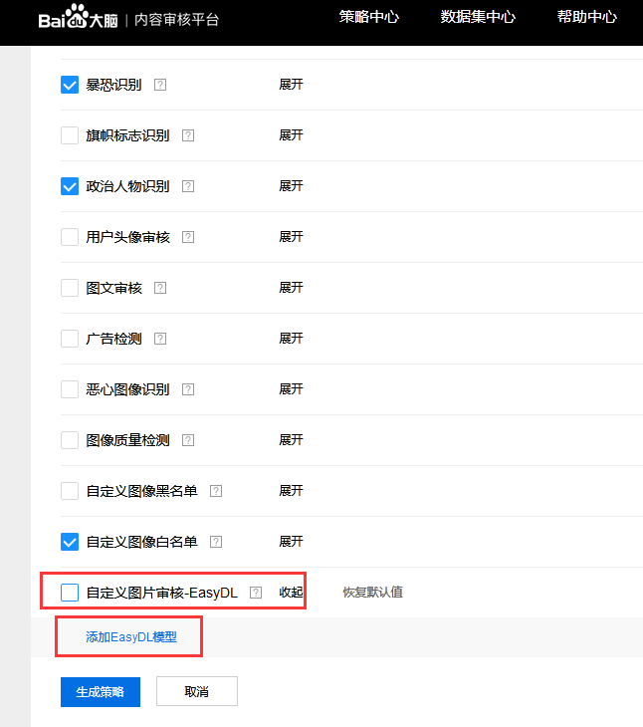The width and height of the screenshot is (643, 727).
Task: Click the 自定义图像白名单 label text
Action: pos(141,542)
